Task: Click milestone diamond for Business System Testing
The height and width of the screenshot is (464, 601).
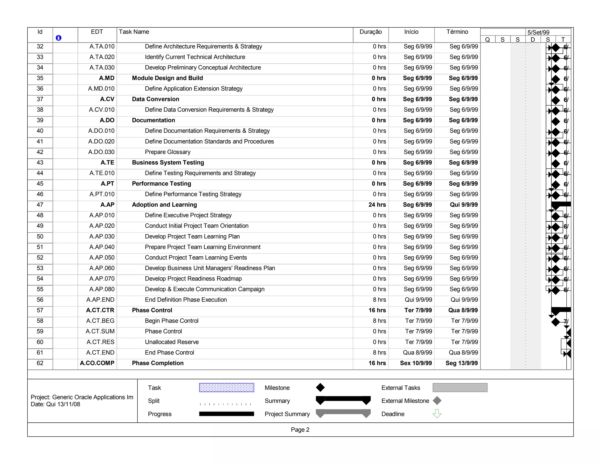Action: [x=556, y=163]
